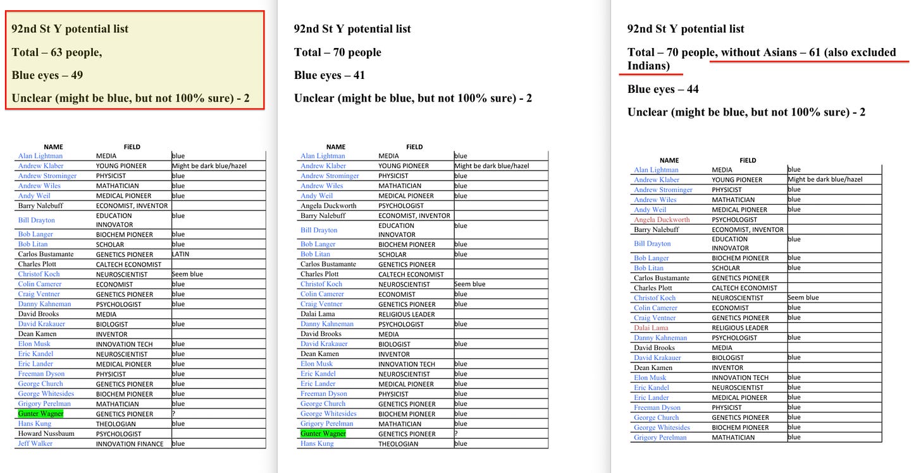Select the "Blue eyes – 41" line

(x=330, y=75)
